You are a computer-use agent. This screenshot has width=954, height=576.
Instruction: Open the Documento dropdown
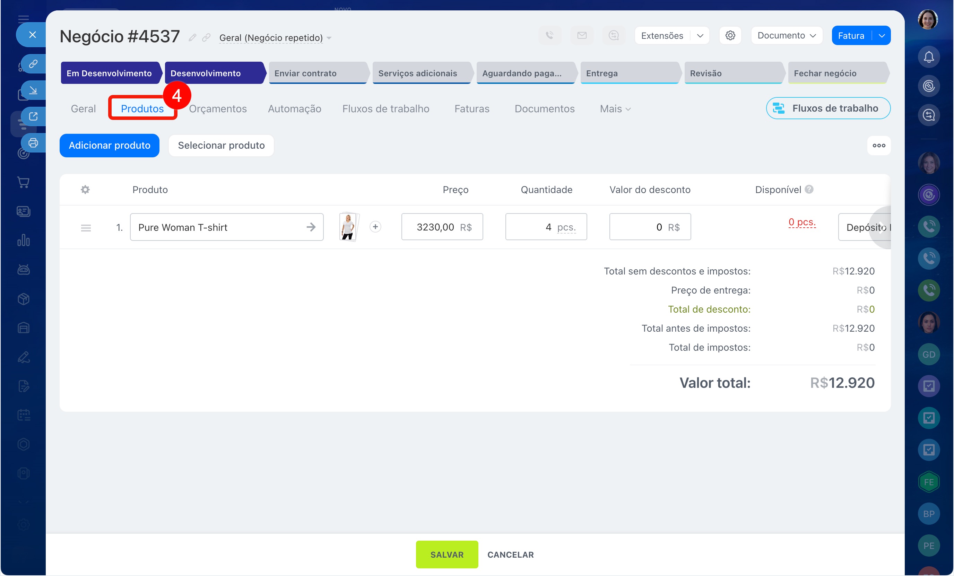tap(786, 36)
